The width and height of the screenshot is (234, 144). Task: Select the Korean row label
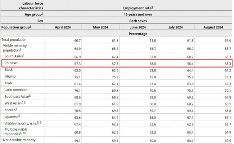[x=10, y=110]
